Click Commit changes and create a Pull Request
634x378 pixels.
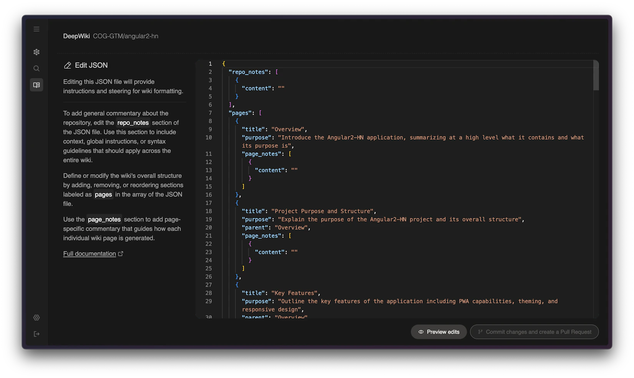tap(534, 332)
